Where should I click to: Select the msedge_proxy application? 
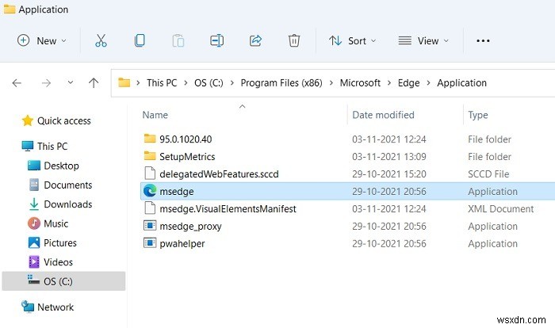pos(190,227)
